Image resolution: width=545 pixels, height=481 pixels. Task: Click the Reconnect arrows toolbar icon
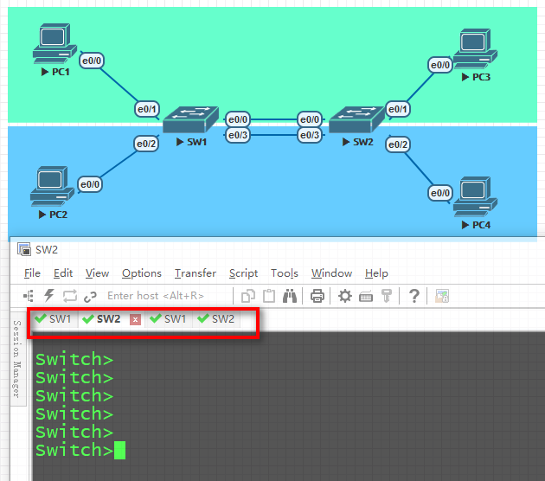[x=69, y=296]
